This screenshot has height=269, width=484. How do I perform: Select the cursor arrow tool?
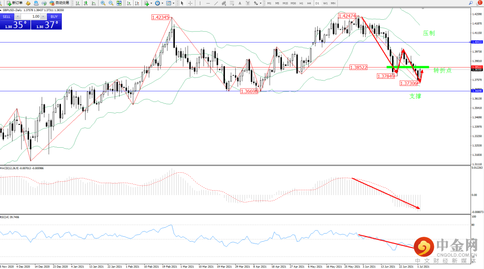pos(182,3)
